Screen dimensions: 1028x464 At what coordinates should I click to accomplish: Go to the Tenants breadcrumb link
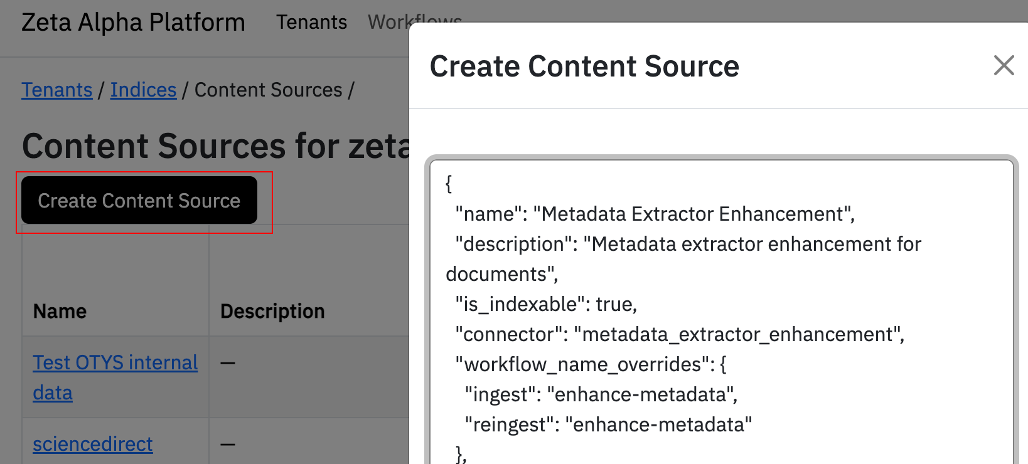click(57, 90)
